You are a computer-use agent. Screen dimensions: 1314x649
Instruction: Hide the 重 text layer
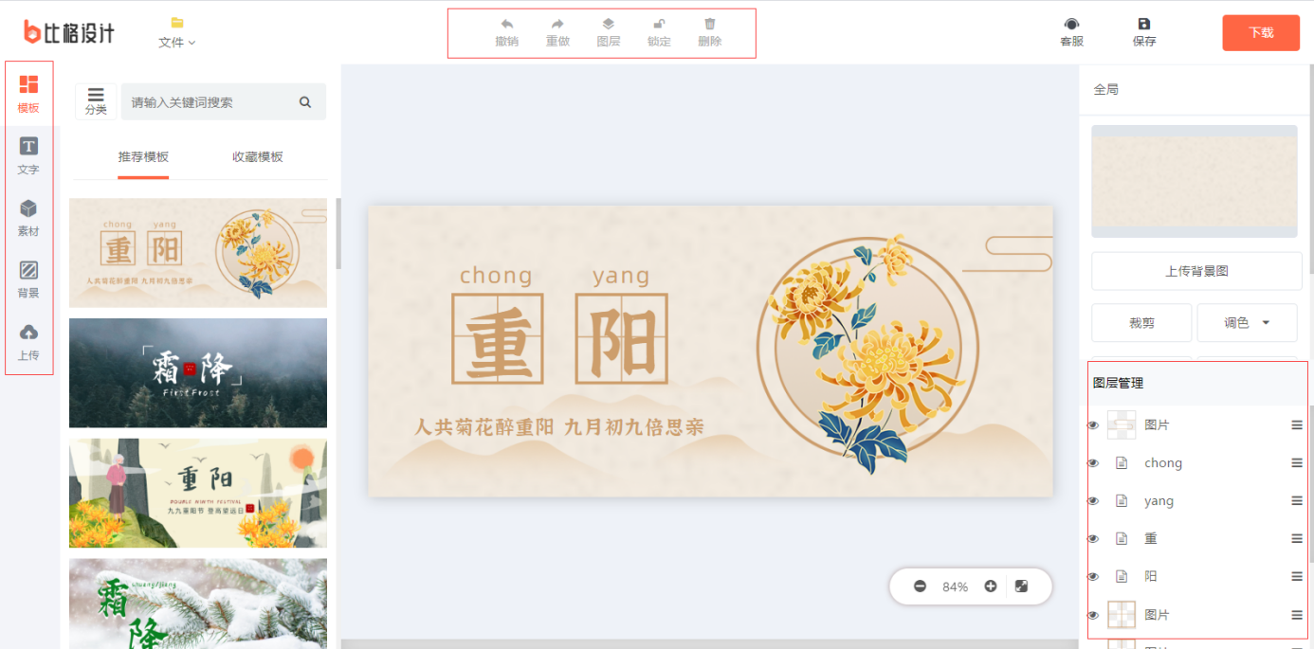click(x=1093, y=539)
